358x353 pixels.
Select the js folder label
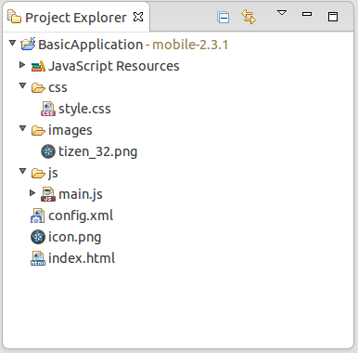click(x=53, y=173)
